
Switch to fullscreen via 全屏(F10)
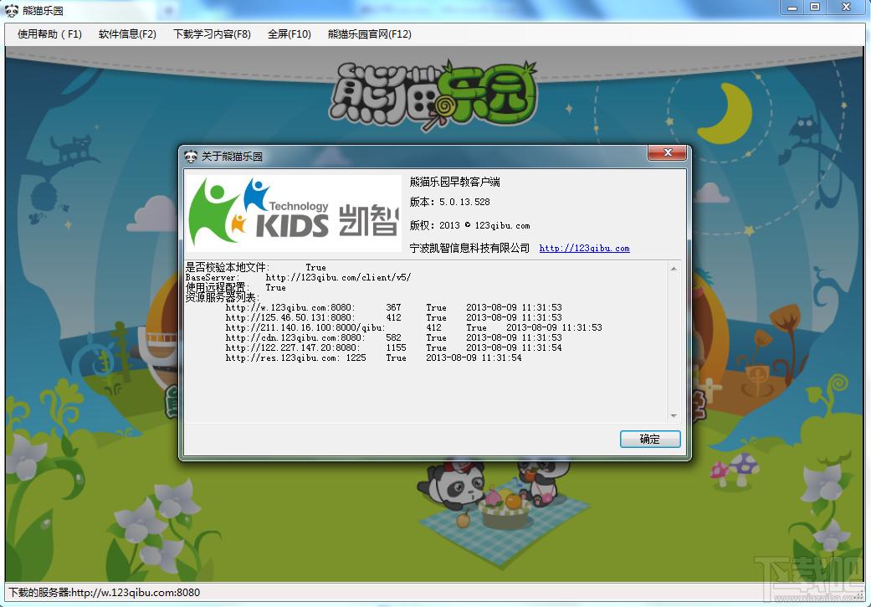[289, 34]
